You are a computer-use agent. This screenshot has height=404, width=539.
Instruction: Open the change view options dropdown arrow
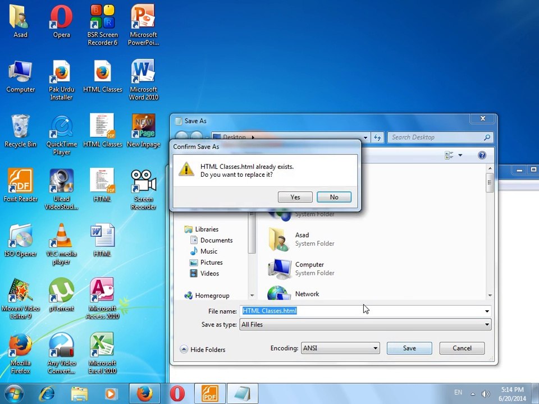click(460, 155)
